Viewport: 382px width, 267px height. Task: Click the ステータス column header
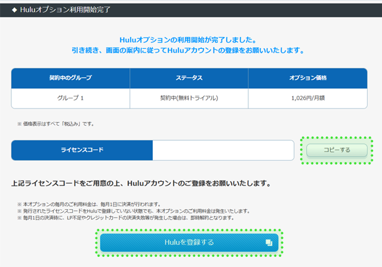point(189,78)
